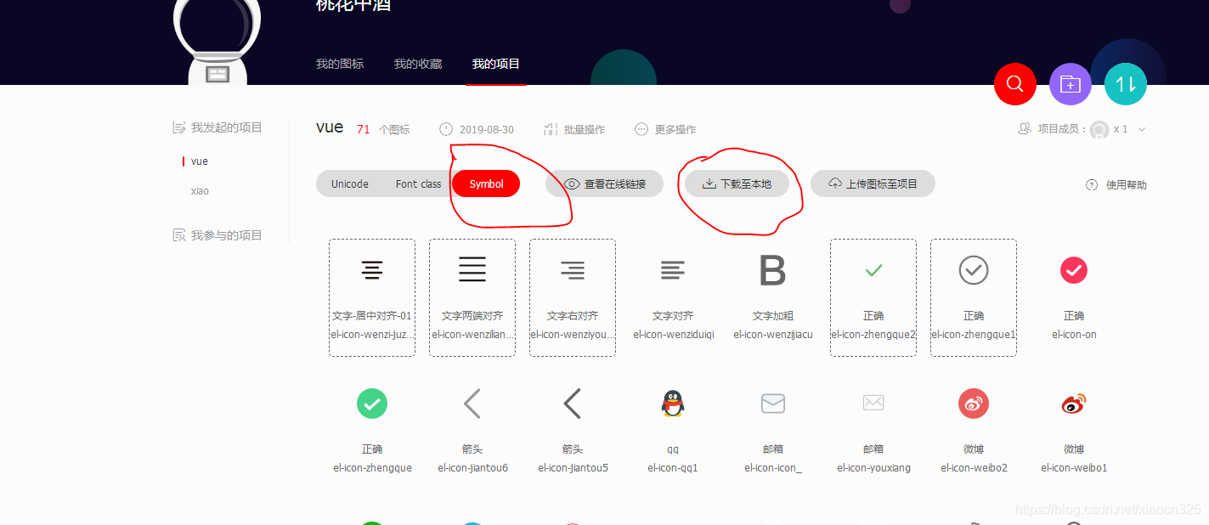Switch to the Unicode mode

click(350, 183)
